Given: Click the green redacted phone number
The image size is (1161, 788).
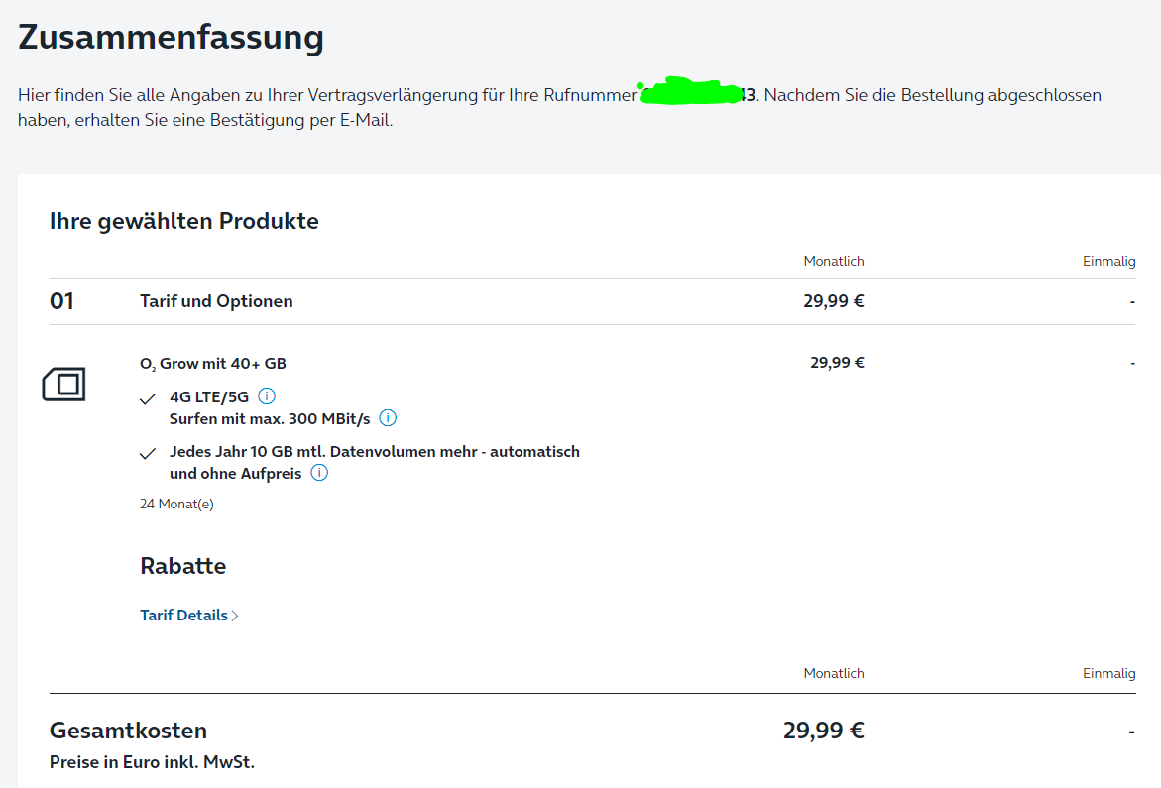Looking at the screenshot, I should (x=691, y=92).
